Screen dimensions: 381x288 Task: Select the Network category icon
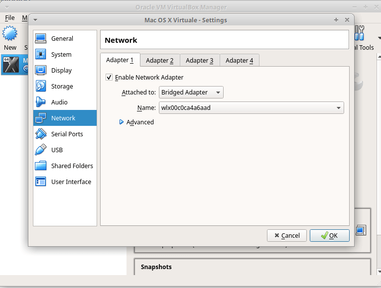40,118
